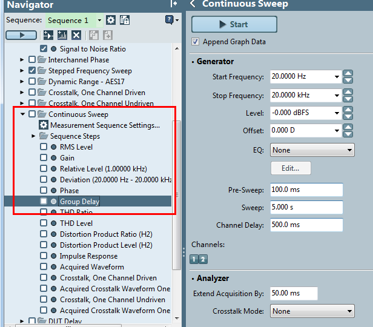Open the Navigator help icon
373x327 pixels.
pyautogui.click(x=169, y=20)
